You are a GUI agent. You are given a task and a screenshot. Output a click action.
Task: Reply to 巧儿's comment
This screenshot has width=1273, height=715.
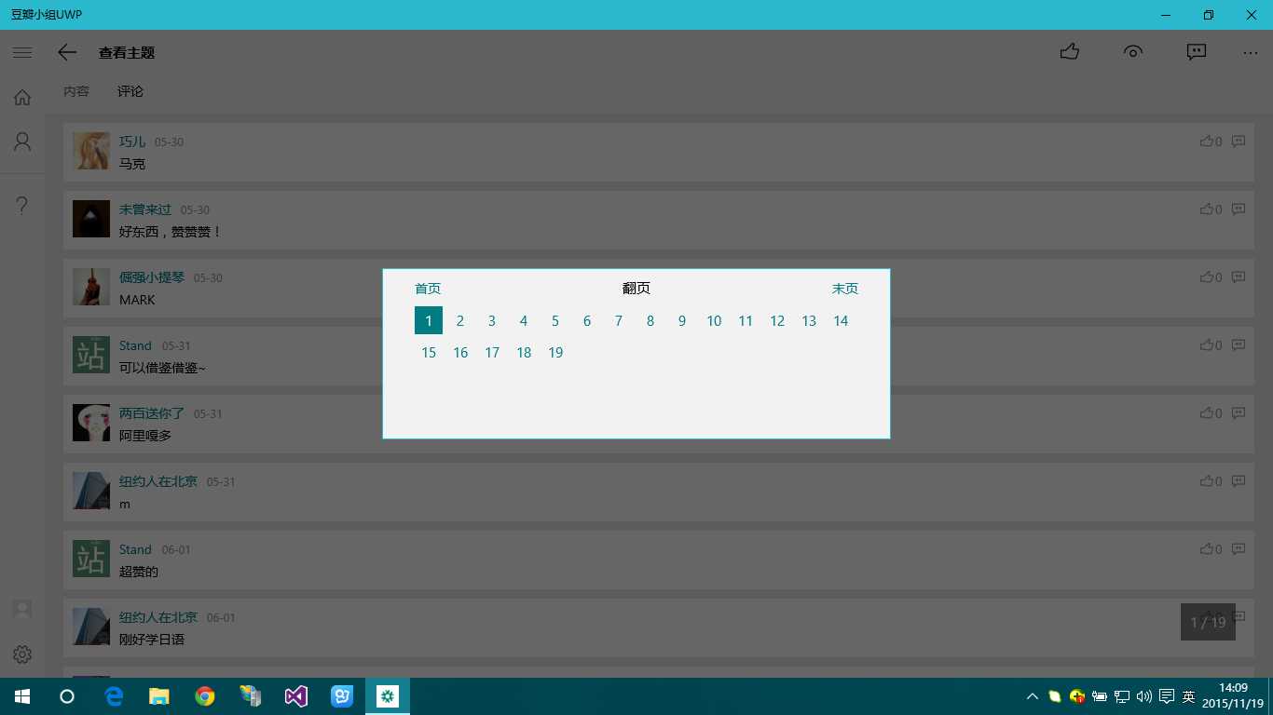pyautogui.click(x=1239, y=142)
